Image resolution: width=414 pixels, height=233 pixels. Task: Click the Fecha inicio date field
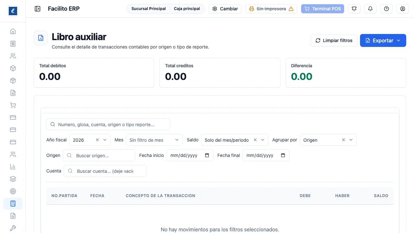[190, 155]
